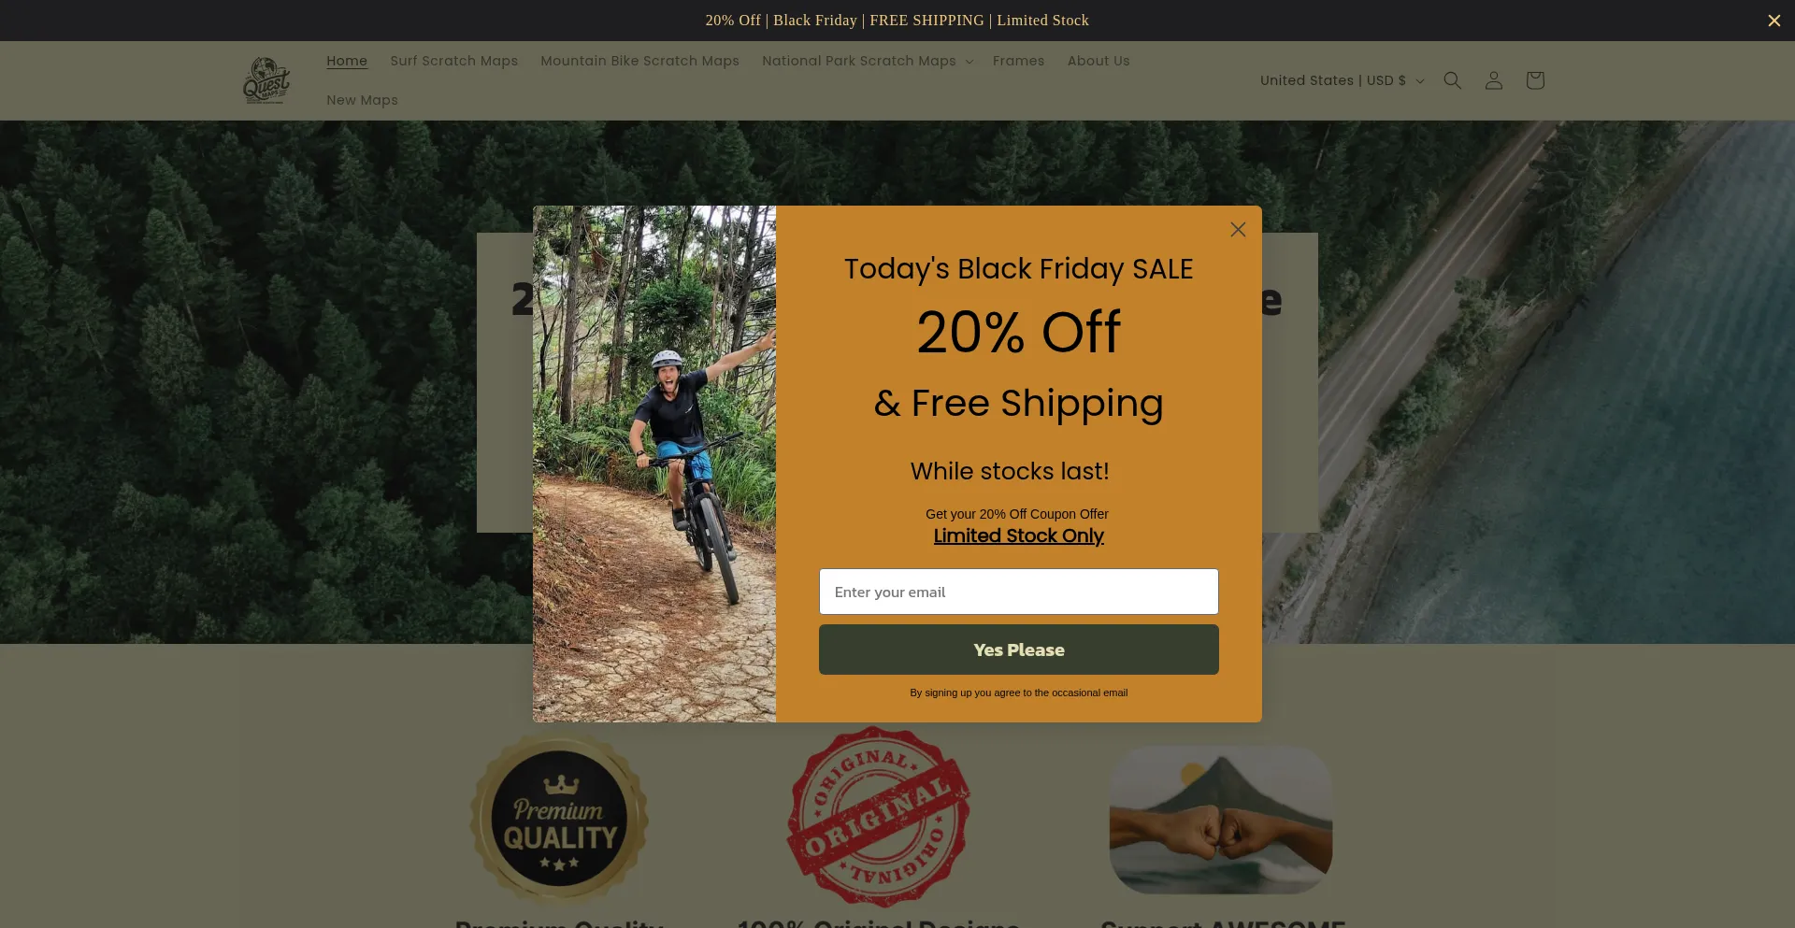Open New Maps in navigation
This screenshot has height=928, width=1795.
[x=362, y=100]
